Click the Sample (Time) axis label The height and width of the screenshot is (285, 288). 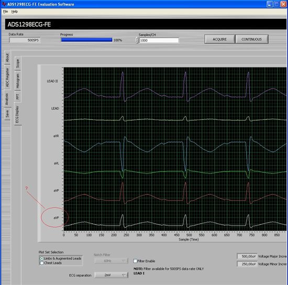tap(189, 239)
